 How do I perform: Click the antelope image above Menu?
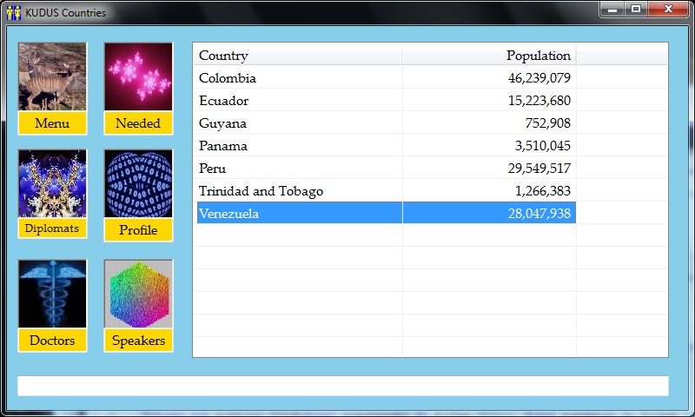coord(52,76)
